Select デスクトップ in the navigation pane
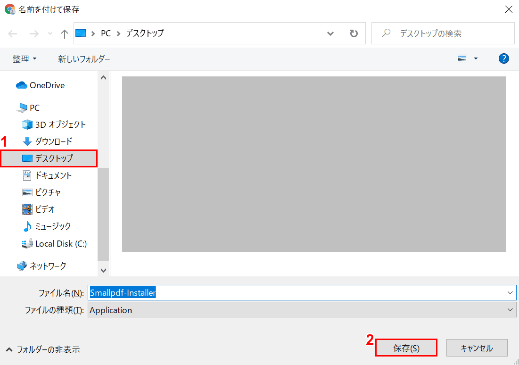The width and height of the screenshot is (519, 365). [x=49, y=158]
